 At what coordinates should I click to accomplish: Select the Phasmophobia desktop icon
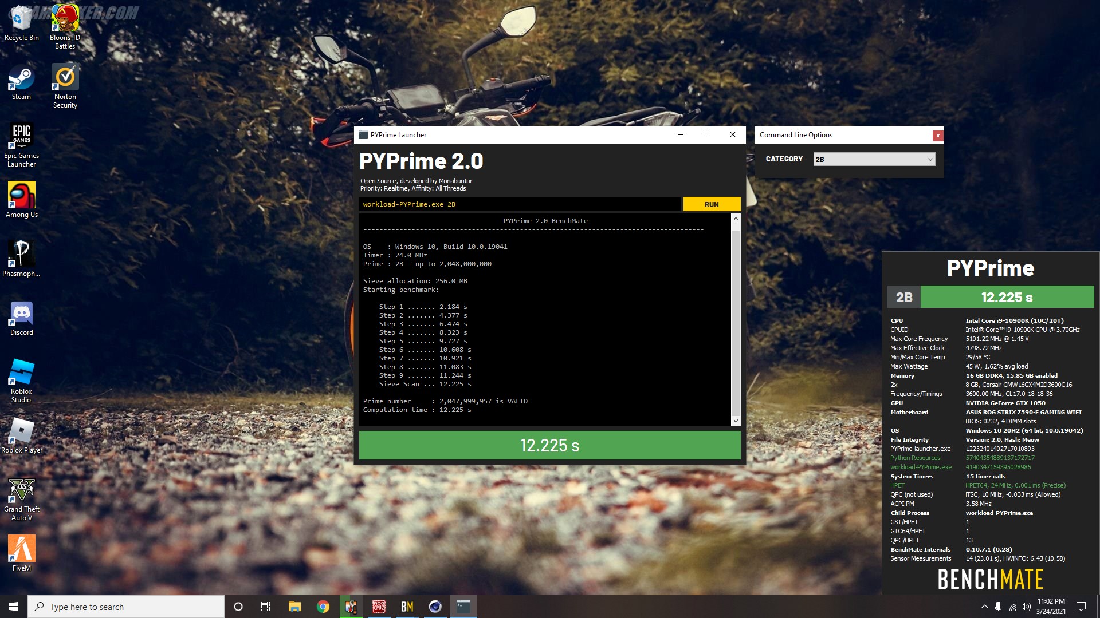tap(21, 259)
